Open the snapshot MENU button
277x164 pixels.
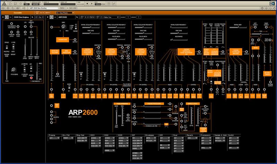(x=62, y=8)
